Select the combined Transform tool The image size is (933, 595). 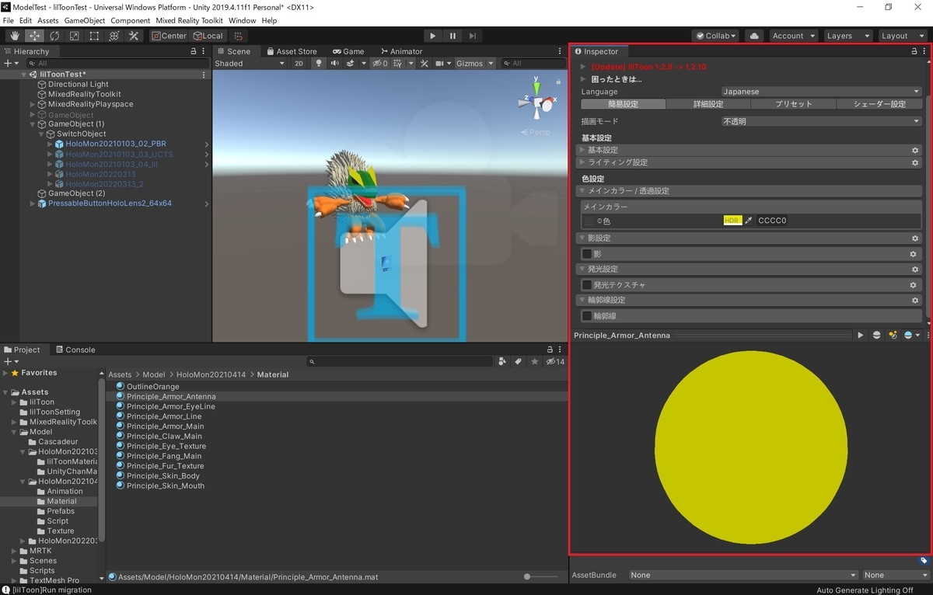[x=114, y=36]
